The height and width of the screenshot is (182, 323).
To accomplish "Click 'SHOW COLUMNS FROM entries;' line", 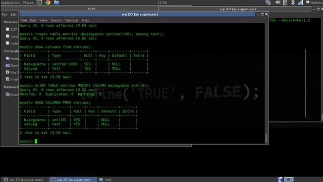I will tap(55, 103).
